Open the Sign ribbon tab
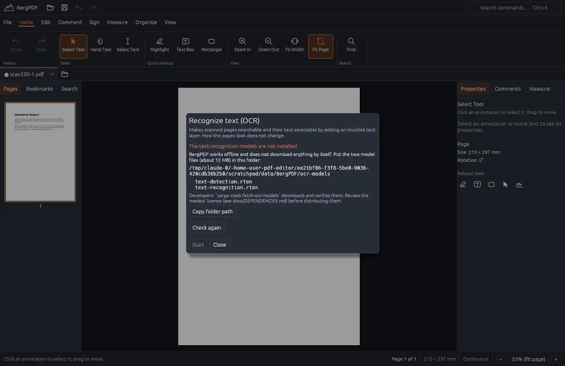Viewport: 565px width, 366px height. click(94, 22)
